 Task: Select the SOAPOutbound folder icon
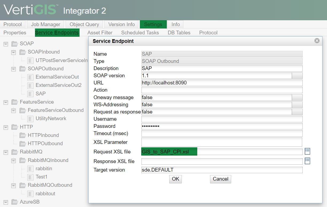pos(22,69)
